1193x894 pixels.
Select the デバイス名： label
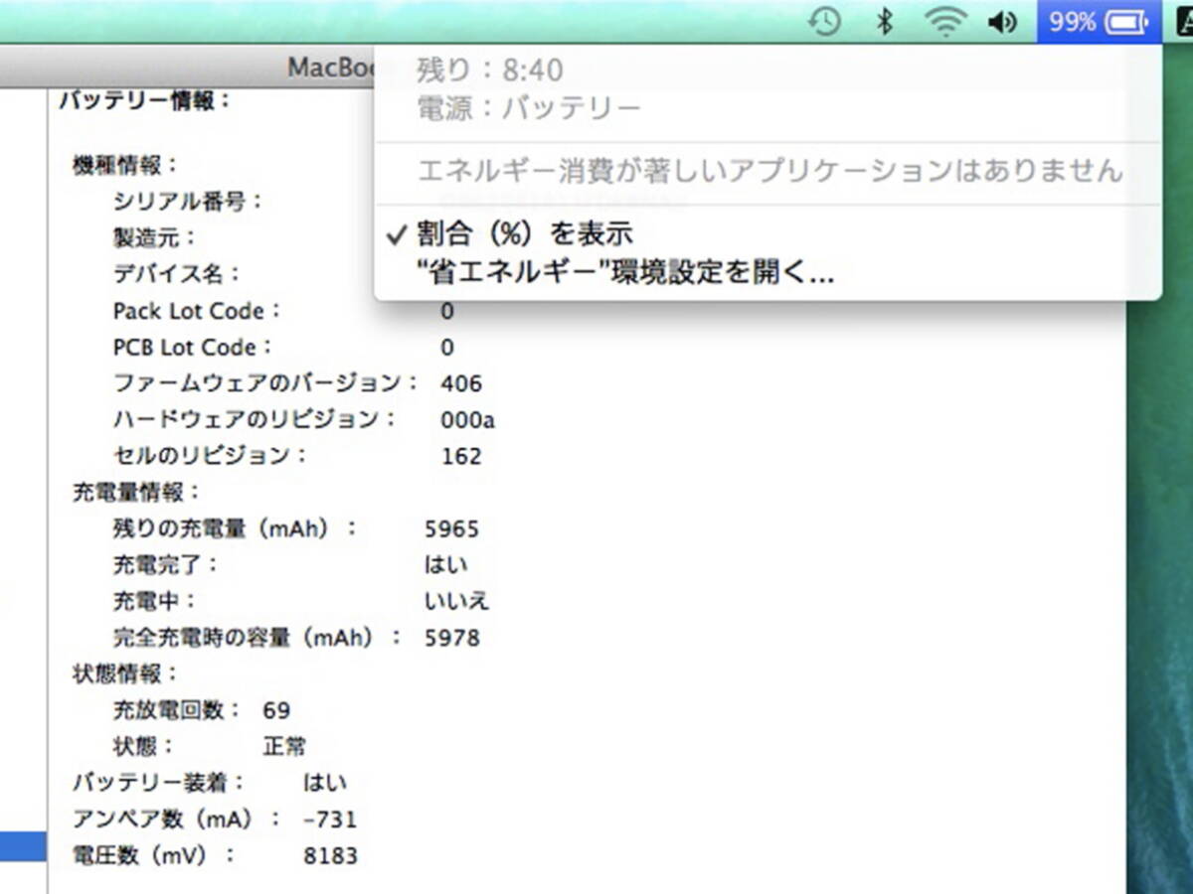click(x=176, y=273)
